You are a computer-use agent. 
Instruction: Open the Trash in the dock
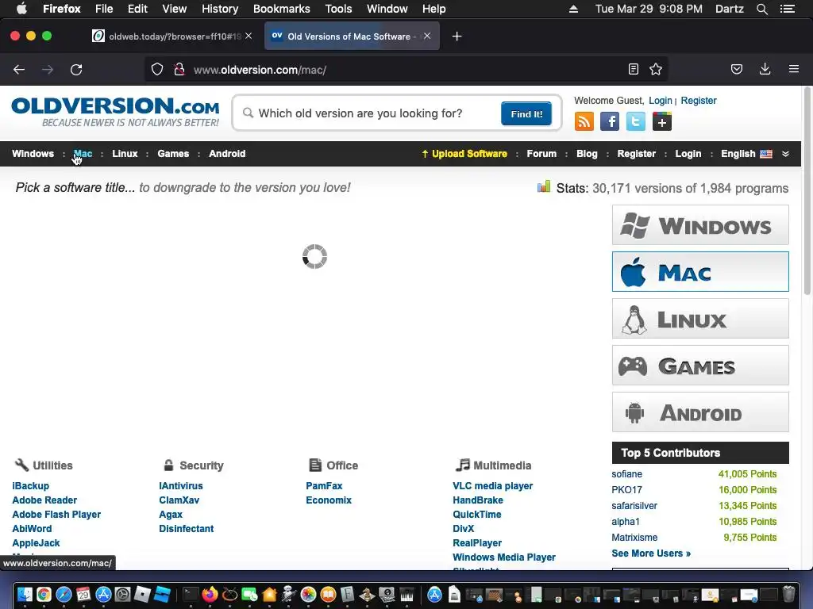click(788, 594)
